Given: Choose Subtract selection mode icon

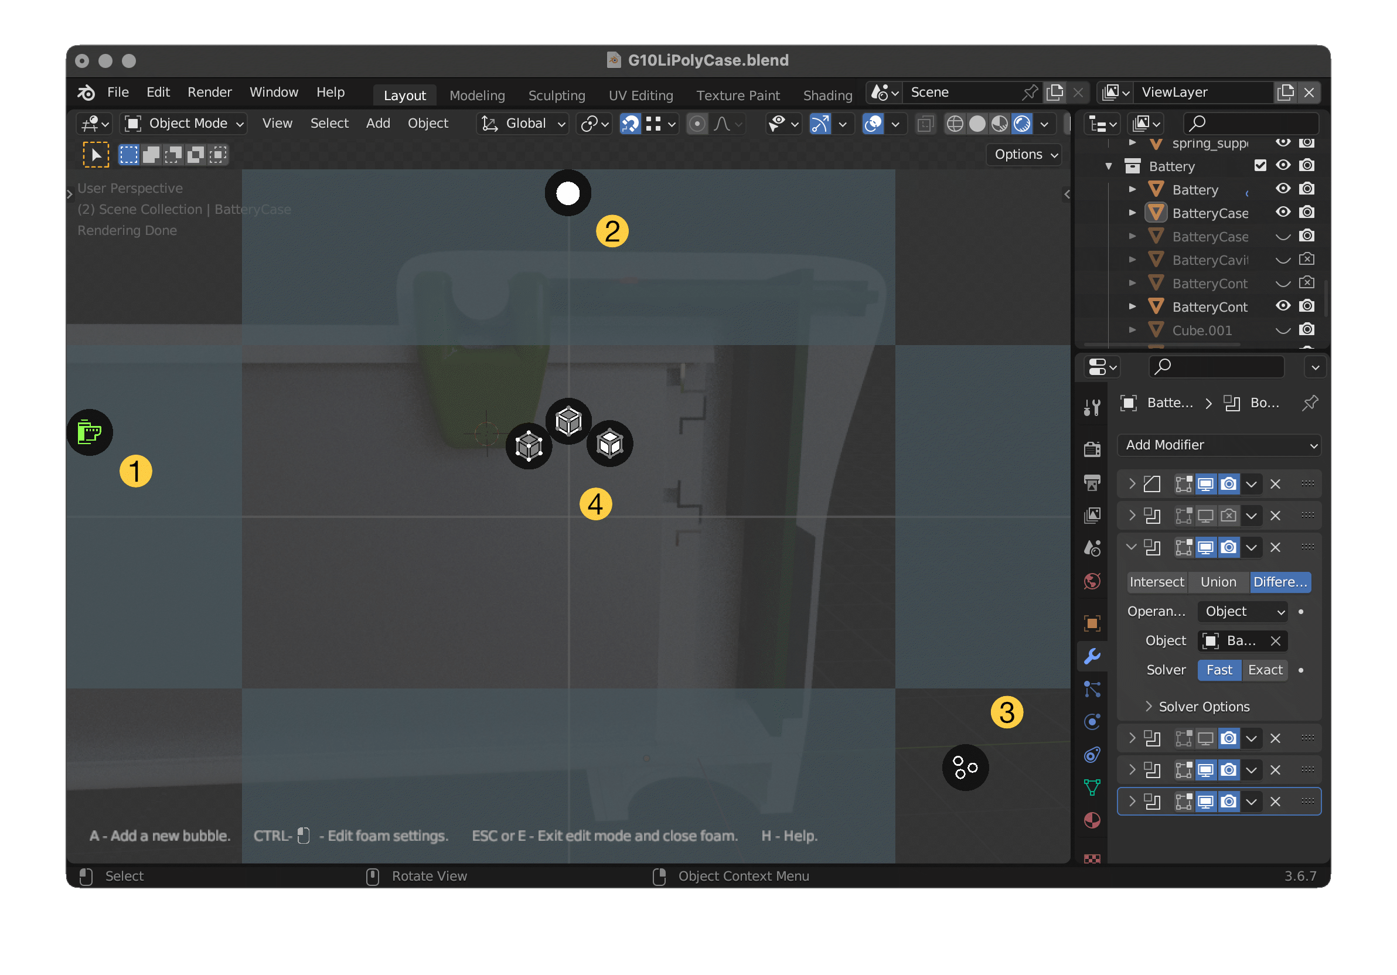Looking at the screenshot, I should 173,155.
